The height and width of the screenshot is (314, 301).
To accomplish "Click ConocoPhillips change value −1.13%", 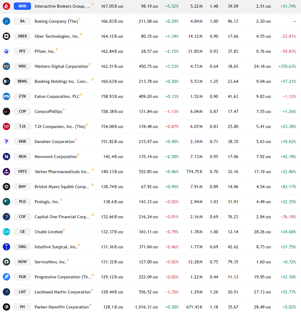I will click(172, 111).
